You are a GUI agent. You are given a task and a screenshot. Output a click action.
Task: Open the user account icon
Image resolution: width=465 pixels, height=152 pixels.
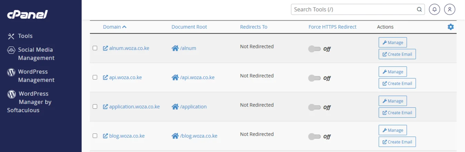pyautogui.click(x=450, y=9)
